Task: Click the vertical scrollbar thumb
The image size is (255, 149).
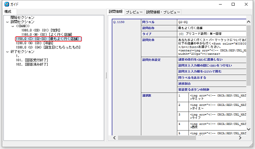Action: point(249,55)
